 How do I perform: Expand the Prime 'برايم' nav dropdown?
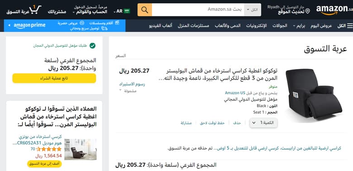[299, 26]
